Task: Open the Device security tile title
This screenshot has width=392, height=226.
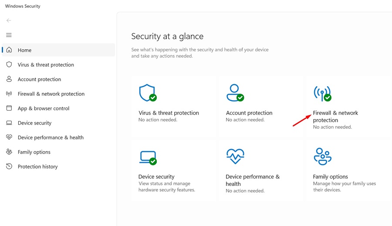Action: 156,177
